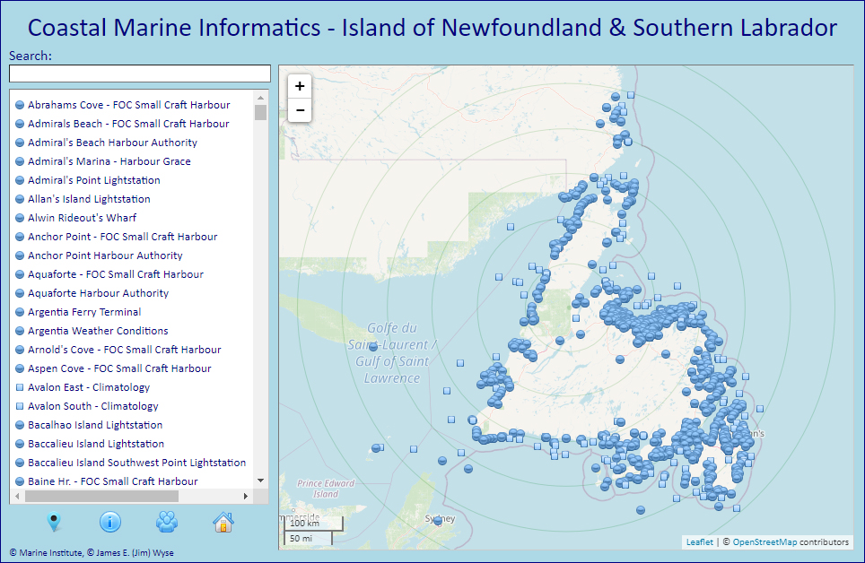Open the OpenStreetMap contributors link
Viewport: 865px width, 563px height.
pyautogui.click(x=764, y=541)
